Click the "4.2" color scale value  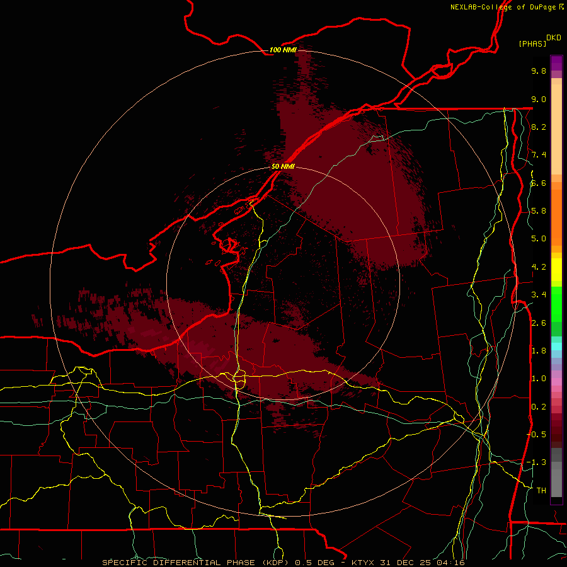point(539,266)
